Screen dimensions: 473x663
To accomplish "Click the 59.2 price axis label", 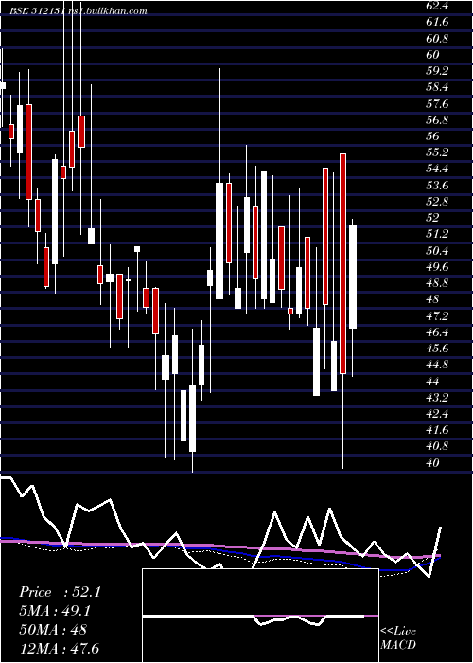I will 437,71.
